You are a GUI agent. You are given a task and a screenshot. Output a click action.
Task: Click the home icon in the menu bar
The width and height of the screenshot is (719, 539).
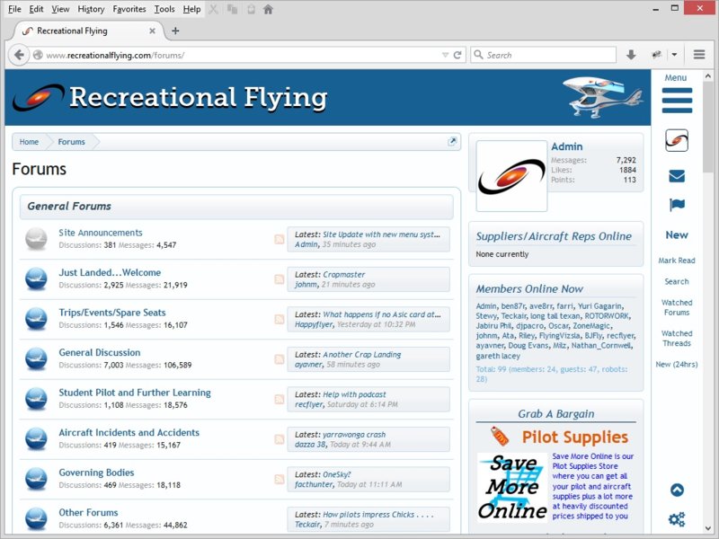click(268, 9)
